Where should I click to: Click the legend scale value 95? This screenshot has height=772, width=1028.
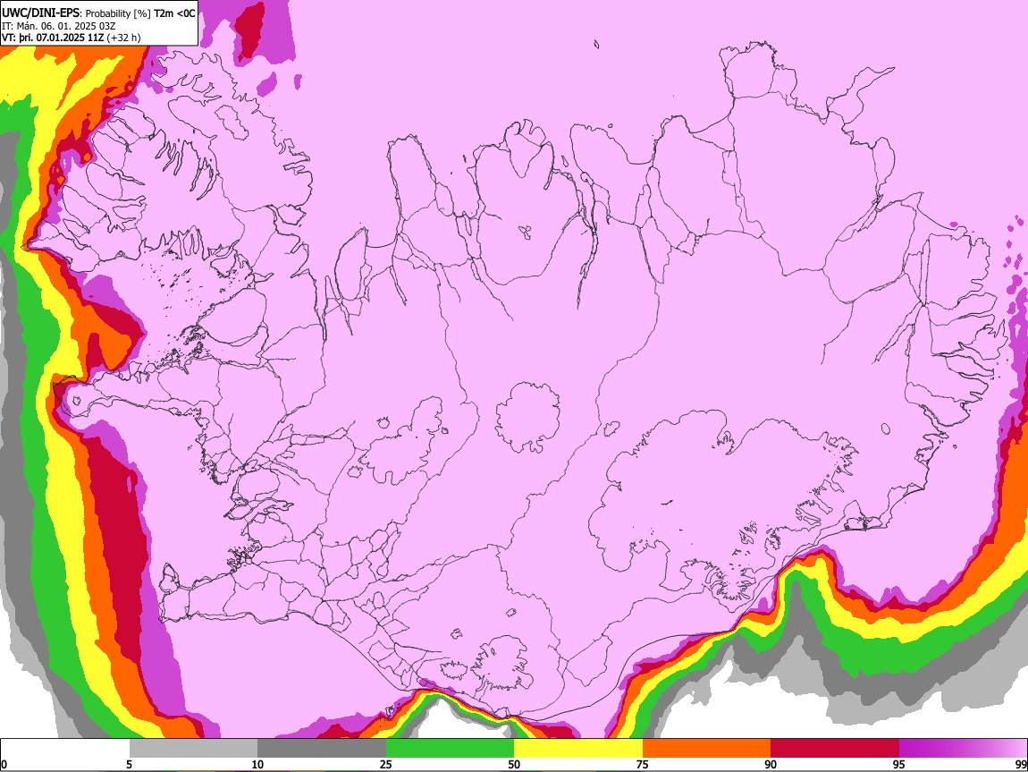899,764
